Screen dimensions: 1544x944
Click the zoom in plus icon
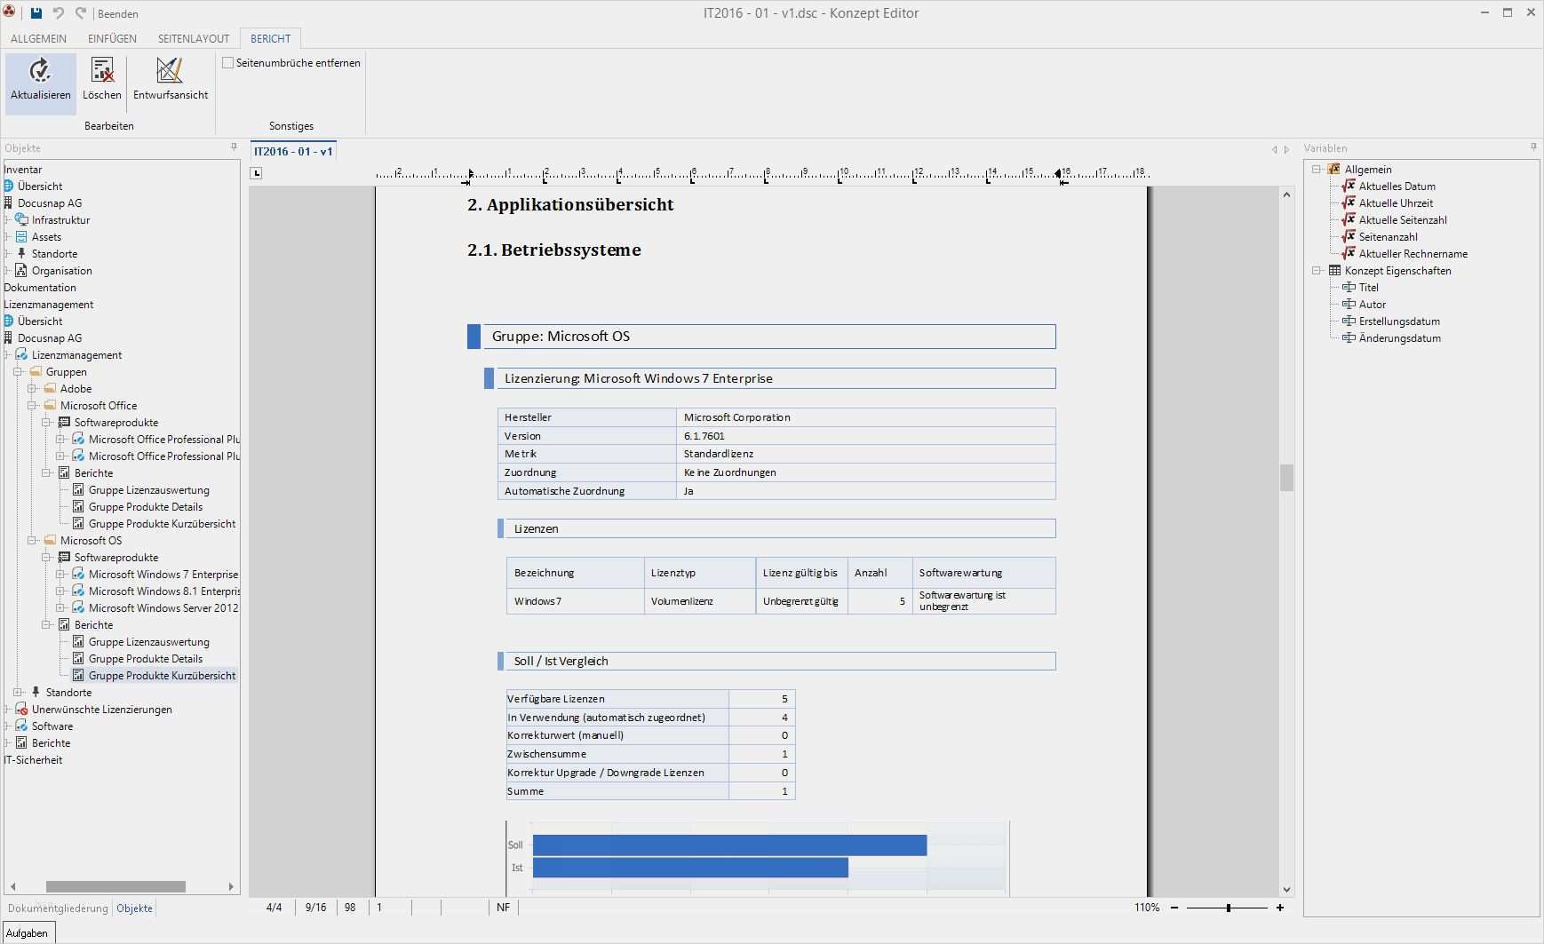click(x=1280, y=908)
